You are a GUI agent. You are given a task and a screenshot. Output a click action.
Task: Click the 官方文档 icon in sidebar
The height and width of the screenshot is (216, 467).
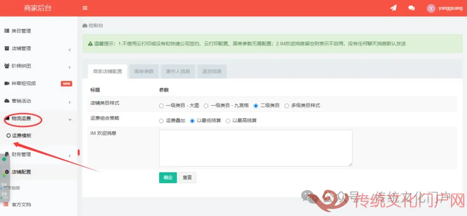click(6, 204)
